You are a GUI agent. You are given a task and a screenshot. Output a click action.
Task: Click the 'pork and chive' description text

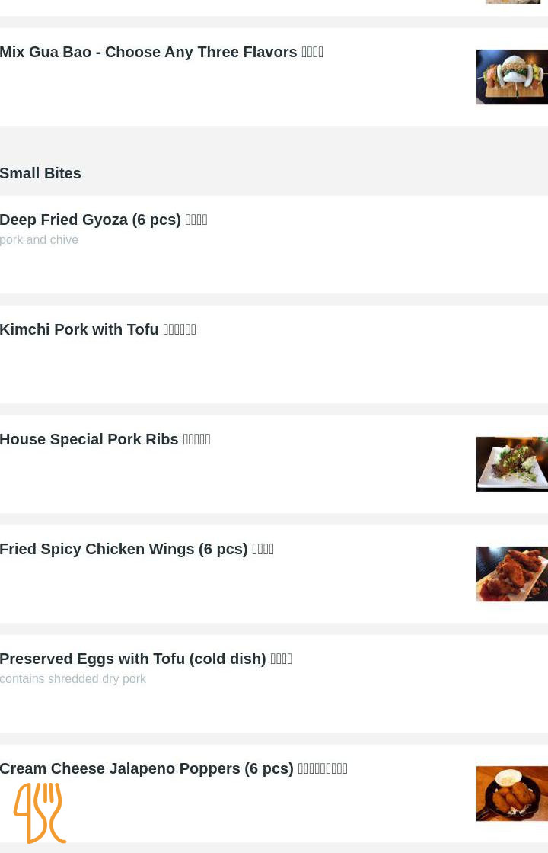(39, 239)
